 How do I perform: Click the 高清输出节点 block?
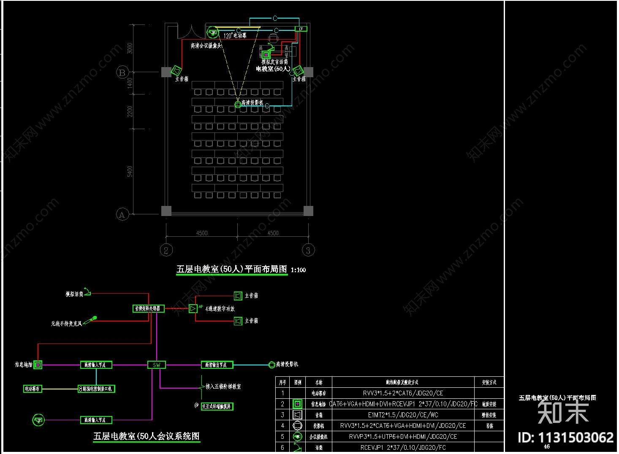coord(217,365)
